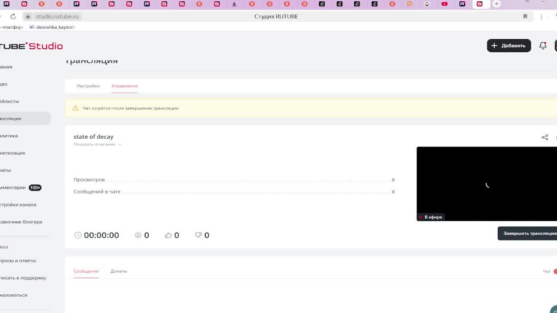This screenshot has height=313, width=557.
Task: Open the devushka_kapiush bookmark
Action: tap(52, 27)
